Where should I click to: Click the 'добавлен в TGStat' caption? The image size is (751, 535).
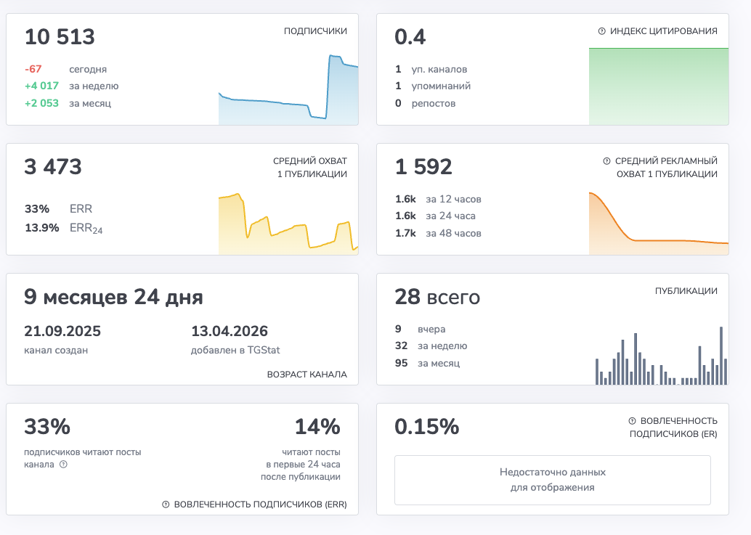pyautogui.click(x=235, y=350)
